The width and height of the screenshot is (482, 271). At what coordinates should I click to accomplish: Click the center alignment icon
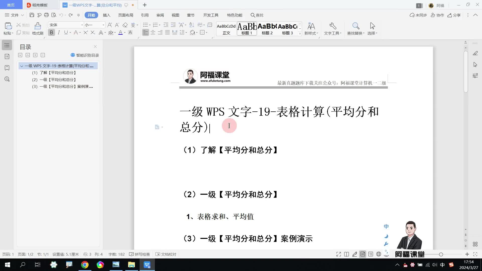[153, 32]
